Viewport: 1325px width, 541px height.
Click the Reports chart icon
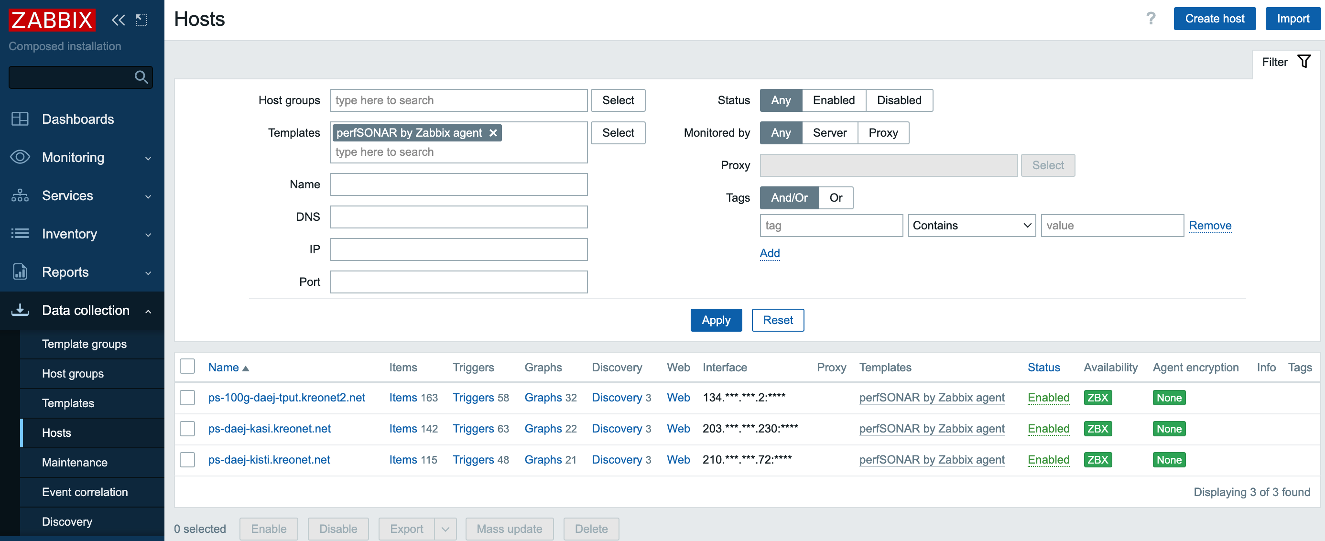pyautogui.click(x=20, y=271)
